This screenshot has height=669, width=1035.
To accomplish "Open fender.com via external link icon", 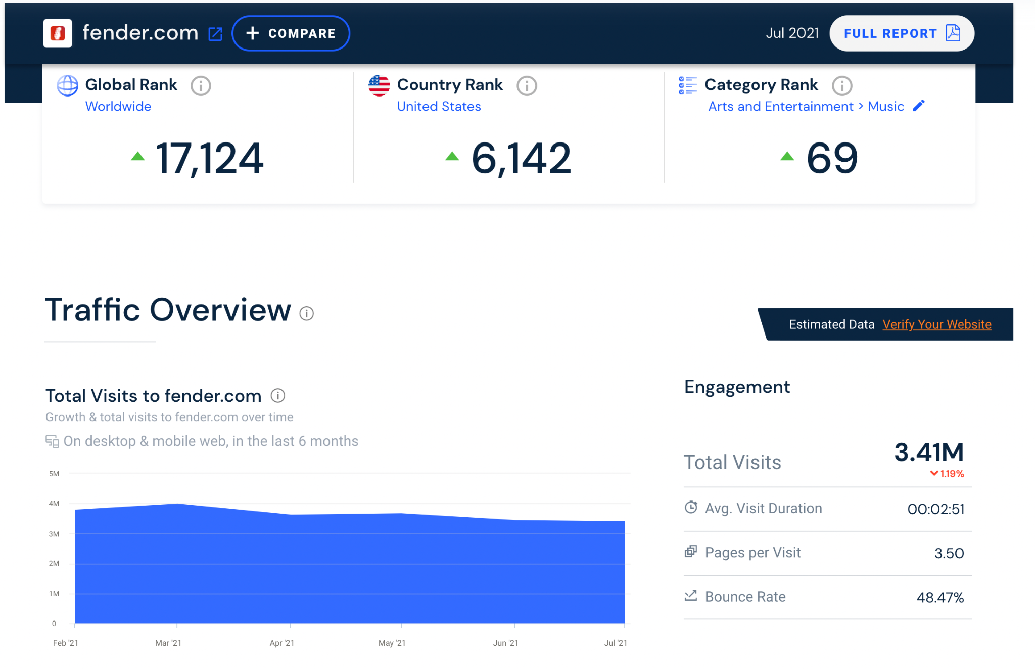I will (x=215, y=34).
